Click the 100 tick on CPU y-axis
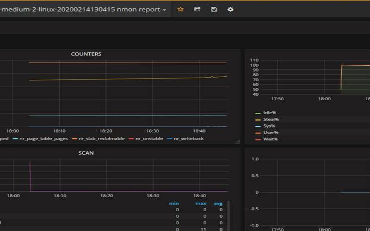Screen dimensions: 370x231 click(x=254, y=65)
